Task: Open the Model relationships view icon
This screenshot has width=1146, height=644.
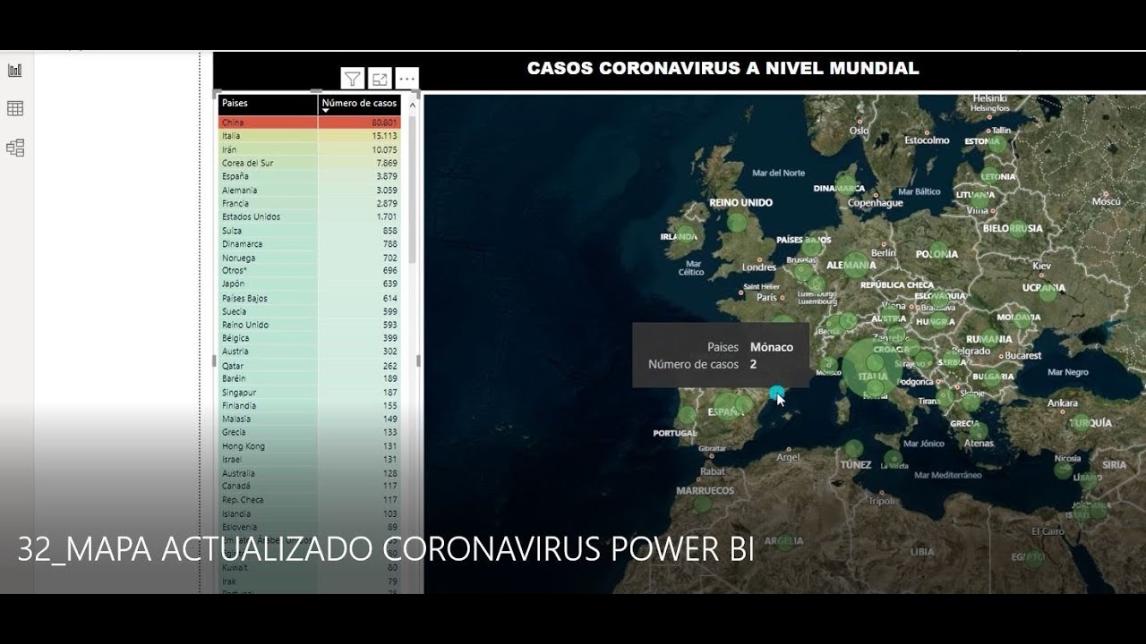Action: tap(15, 148)
